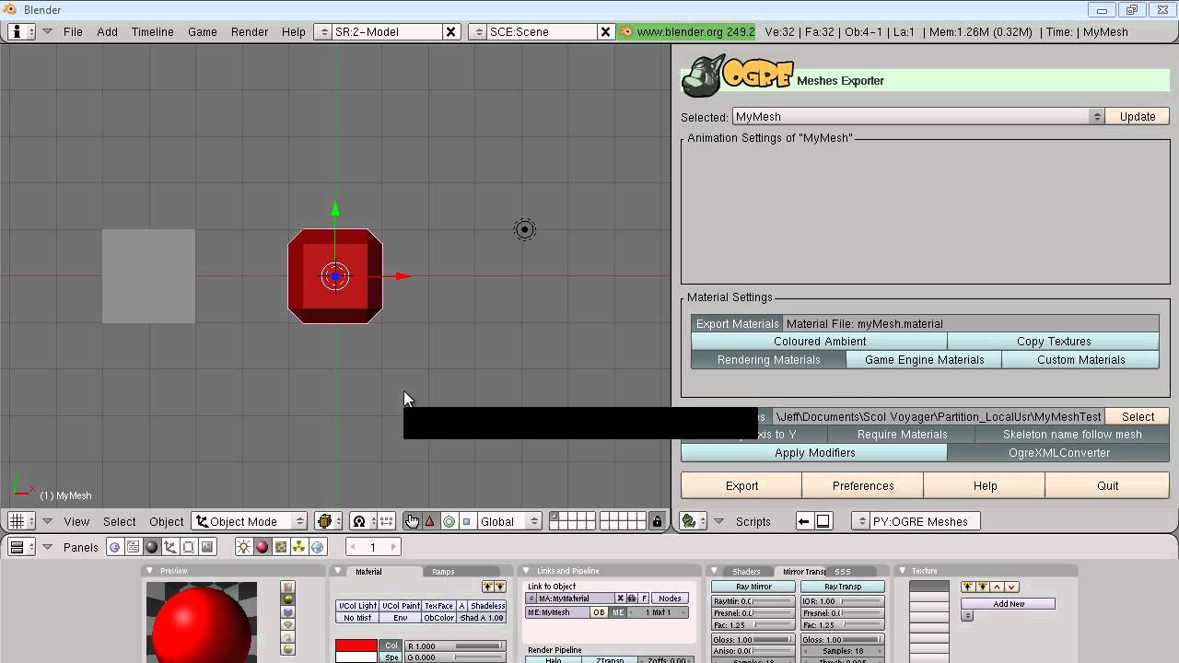
Task: Toggle Export Materials option
Action: (x=738, y=323)
